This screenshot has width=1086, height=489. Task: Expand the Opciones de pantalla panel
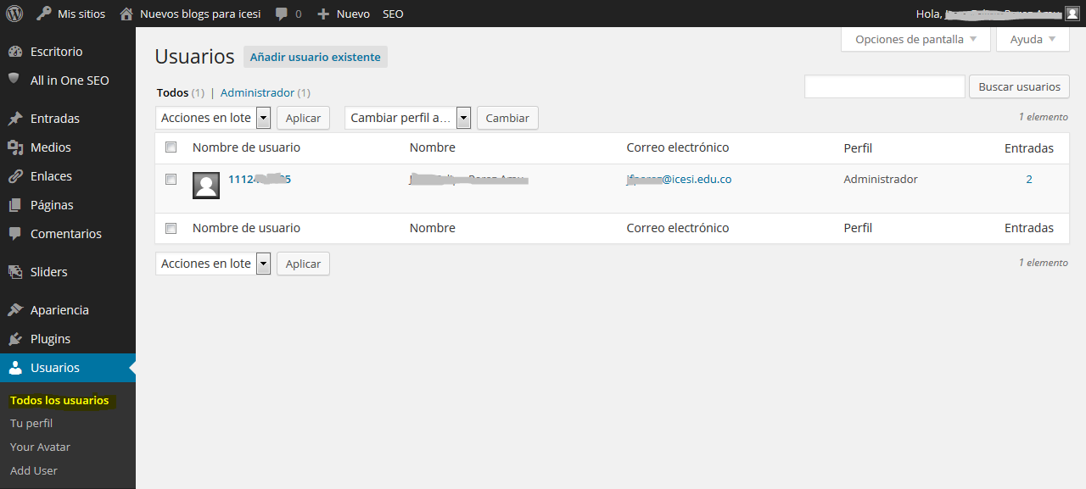coord(915,39)
